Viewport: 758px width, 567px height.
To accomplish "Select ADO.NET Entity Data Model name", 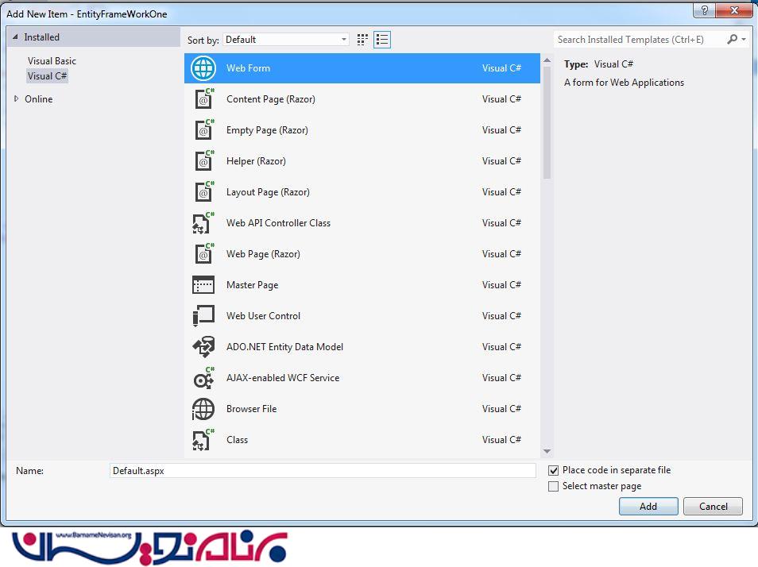I will click(x=284, y=347).
